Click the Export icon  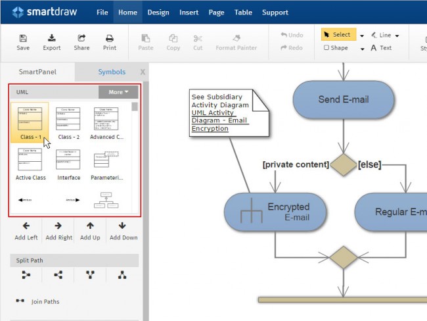[52, 39]
